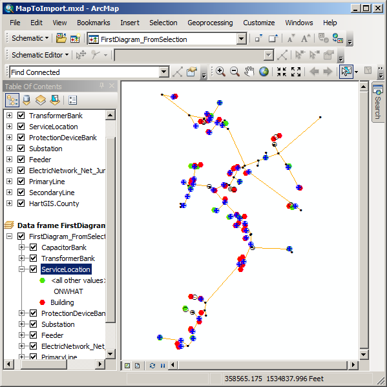Click the Find Connected properties icon

[x=192, y=72]
